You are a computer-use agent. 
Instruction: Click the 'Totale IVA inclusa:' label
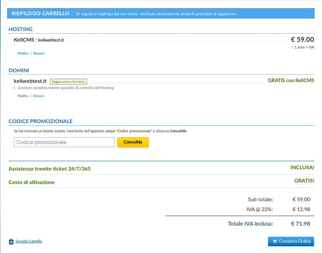(250, 224)
